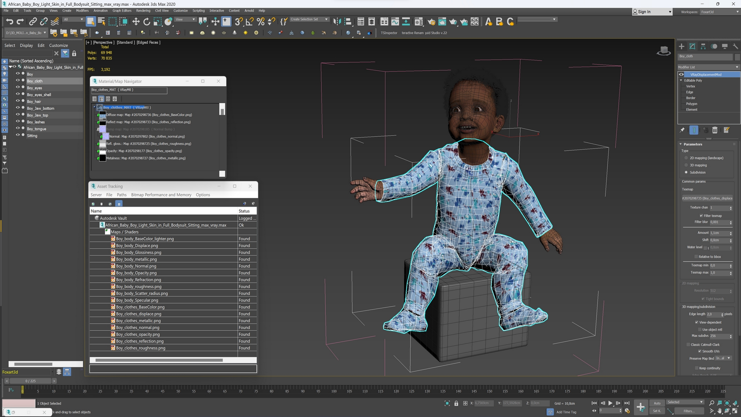Click the Redo arrow icon
This screenshot has height=417, width=741.
20,22
